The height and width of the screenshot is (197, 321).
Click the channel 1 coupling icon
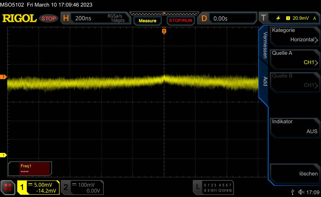(30, 185)
